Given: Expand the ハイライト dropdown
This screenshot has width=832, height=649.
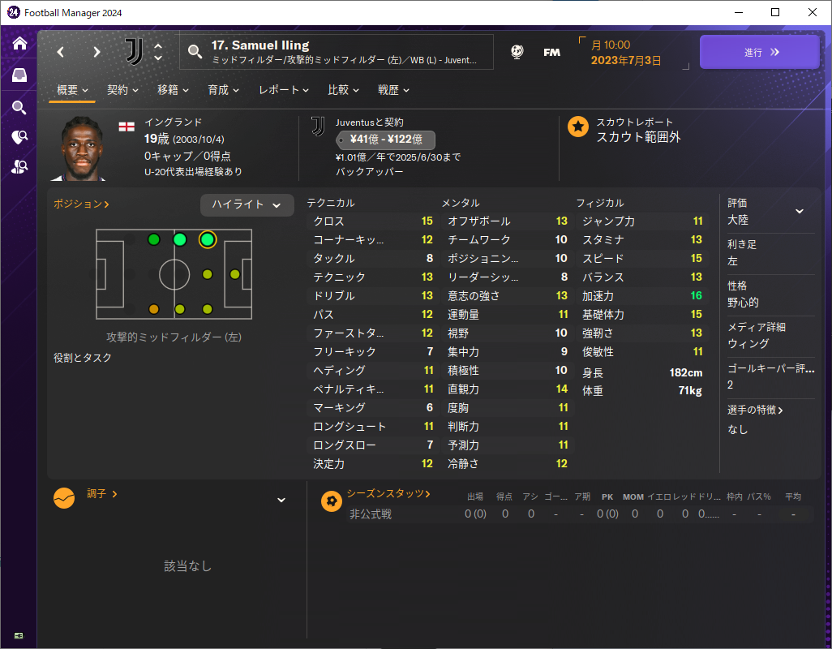Looking at the screenshot, I should point(247,204).
